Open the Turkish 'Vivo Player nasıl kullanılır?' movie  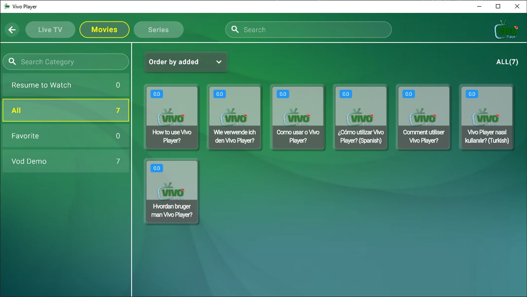pyautogui.click(x=487, y=117)
